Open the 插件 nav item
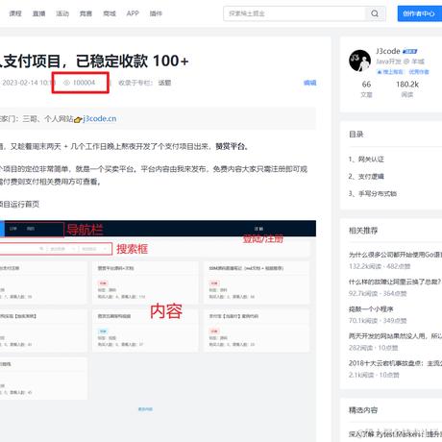442x442 pixels. [156, 13]
